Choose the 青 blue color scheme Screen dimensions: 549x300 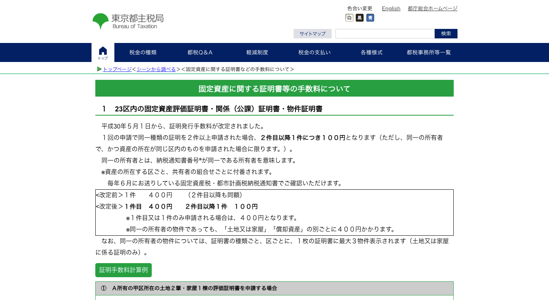[370, 17]
